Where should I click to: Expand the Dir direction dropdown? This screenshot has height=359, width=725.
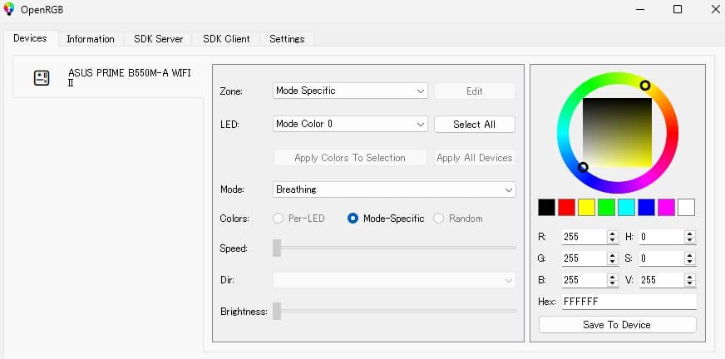pos(394,280)
